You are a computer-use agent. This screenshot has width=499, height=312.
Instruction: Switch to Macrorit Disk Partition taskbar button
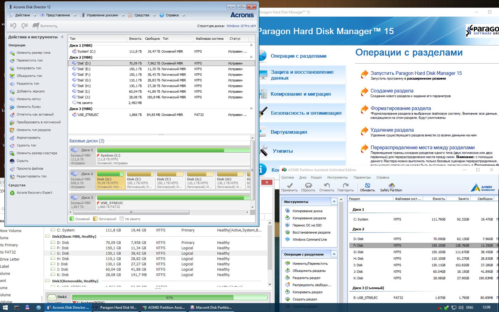click(x=211, y=307)
